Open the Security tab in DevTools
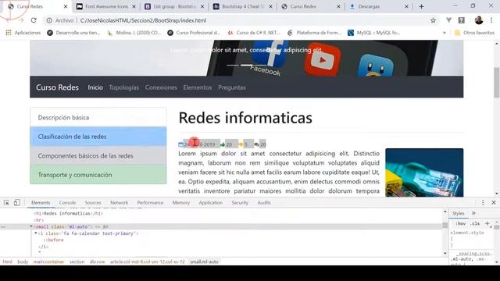 tap(240, 203)
